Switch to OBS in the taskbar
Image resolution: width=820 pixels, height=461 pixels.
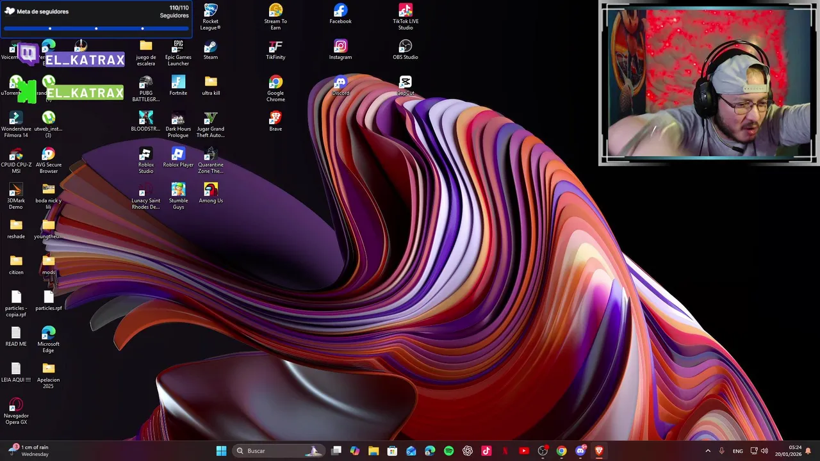[543, 451]
